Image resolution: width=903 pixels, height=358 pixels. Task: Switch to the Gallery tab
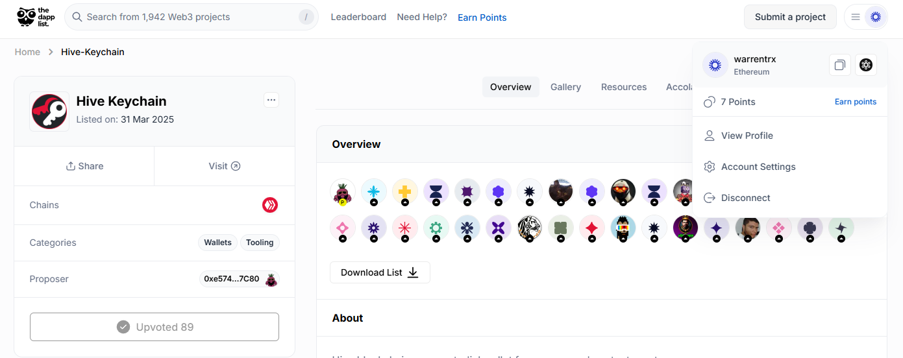pyautogui.click(x=565, y=87)
